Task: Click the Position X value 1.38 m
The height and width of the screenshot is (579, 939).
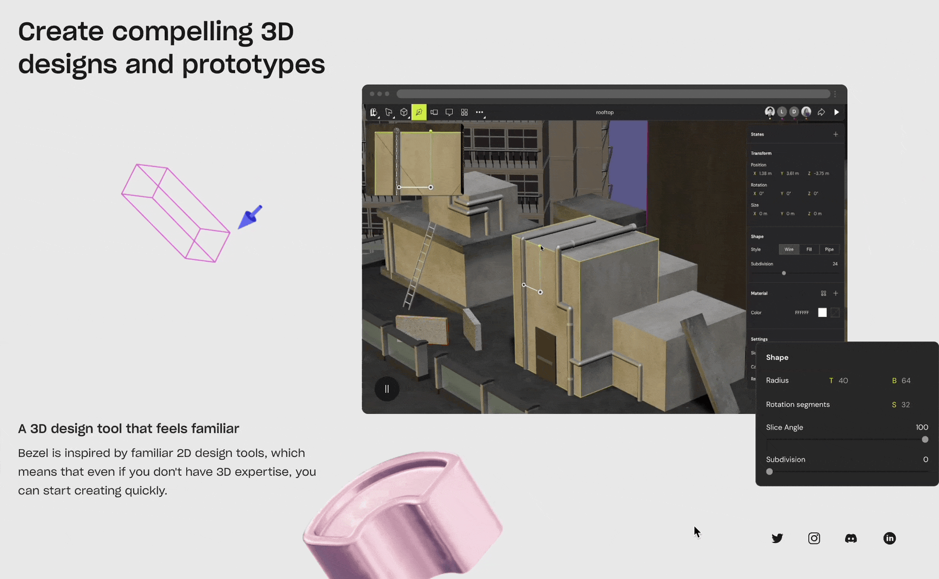Action: click(x=765, y=174)
